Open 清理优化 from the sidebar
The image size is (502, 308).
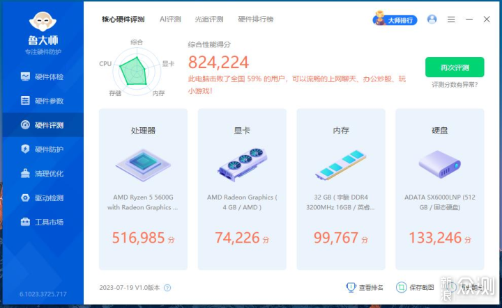pos(43,174)
